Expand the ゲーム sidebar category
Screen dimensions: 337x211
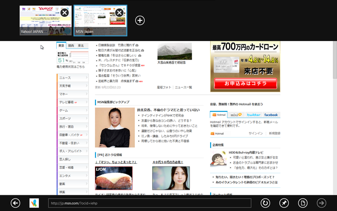coord(73,110)
